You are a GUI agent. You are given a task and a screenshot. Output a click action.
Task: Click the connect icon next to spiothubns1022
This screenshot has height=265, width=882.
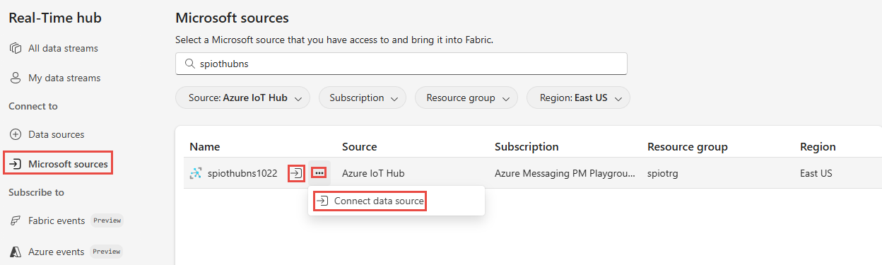coord(297,172)
